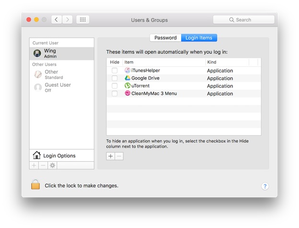The height and width of the screenshot is (228, 299).
Task: Check the Hide box for uTorrent
Action: point(115,86)
